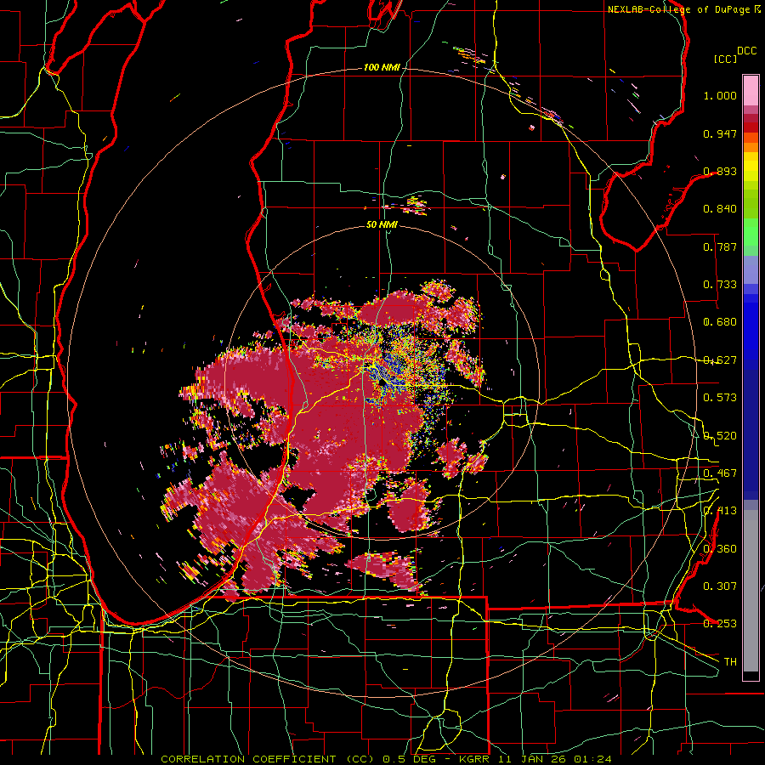
Task: Click the 0.733 color scale value
Action: (x=720, y=285)
